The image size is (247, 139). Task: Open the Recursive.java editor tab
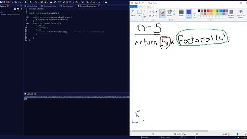67,6
